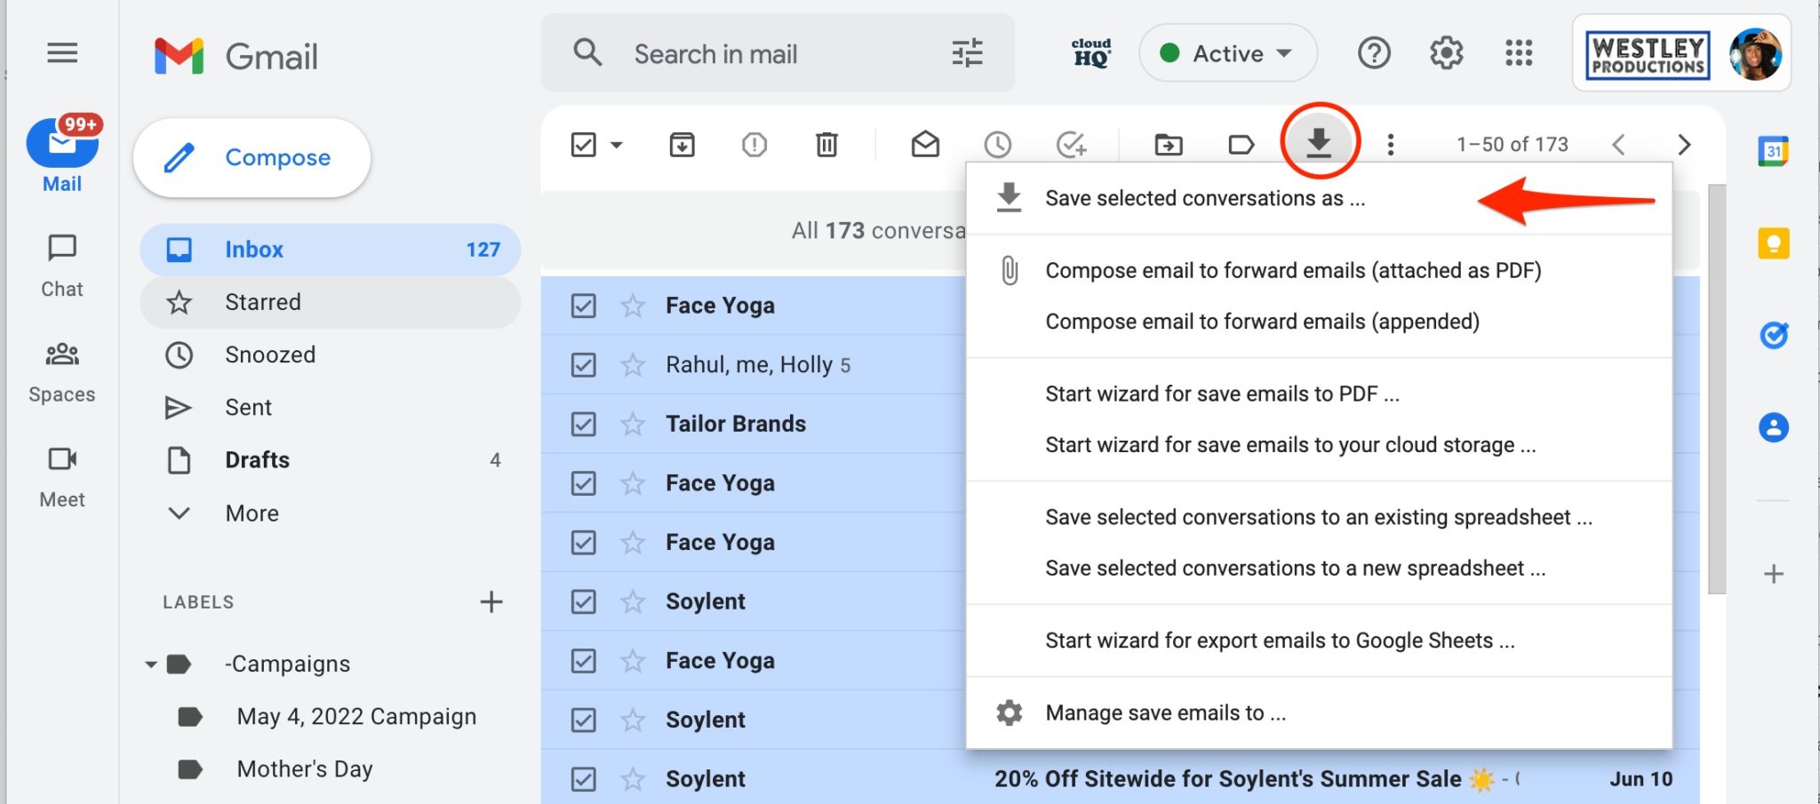This screenshot has height=804, width=1820.
Task: Archive the selected conversations
Action: point(682,144)
